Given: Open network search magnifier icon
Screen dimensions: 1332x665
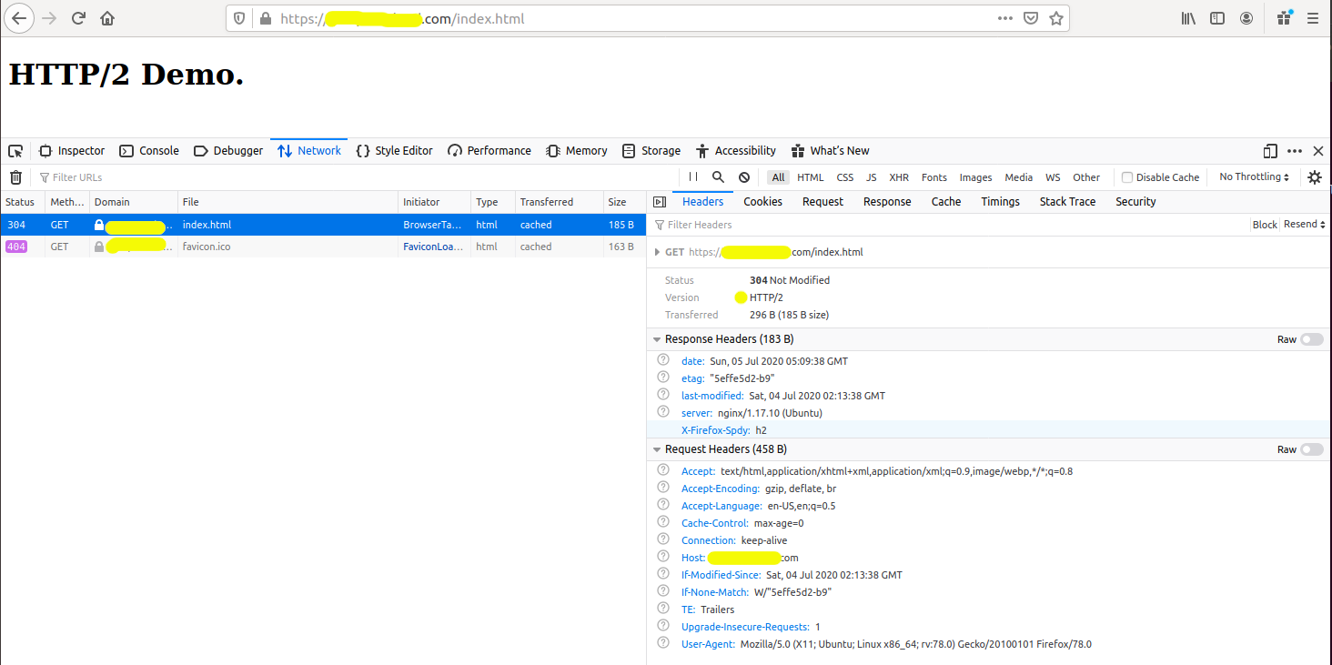Looking at the screenshot, I should (719, 177).
